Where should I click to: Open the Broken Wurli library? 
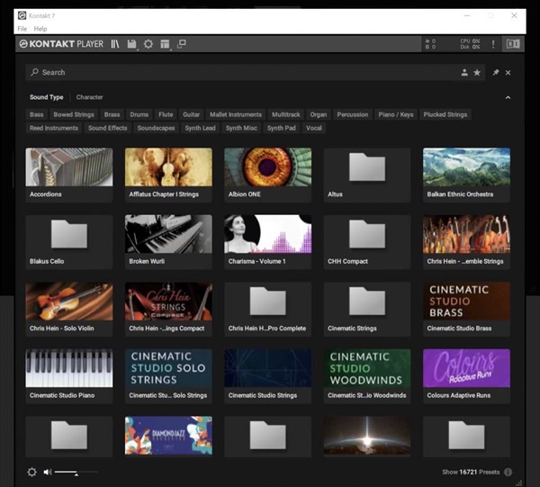point(168,242)
